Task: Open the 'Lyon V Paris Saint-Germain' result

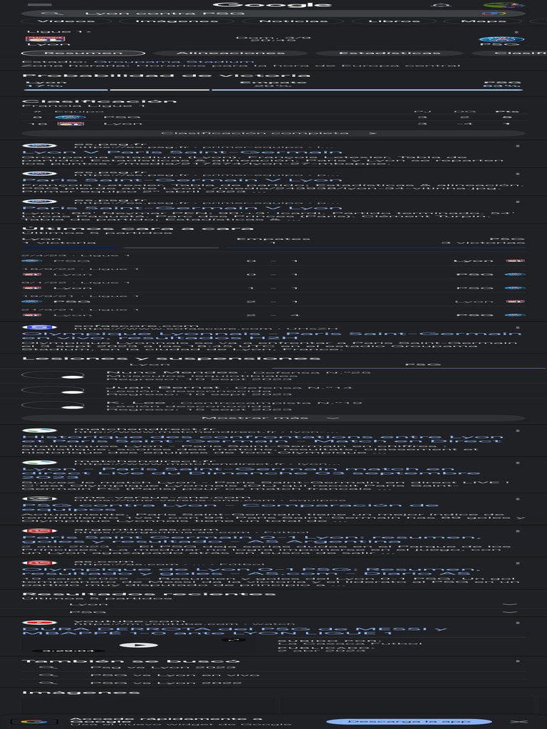Action: click(x=182, y=152)
